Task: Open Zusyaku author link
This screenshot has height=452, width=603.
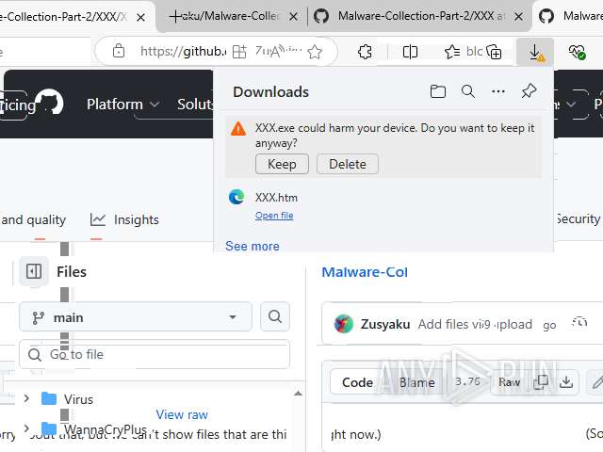Action: point(385,324)
